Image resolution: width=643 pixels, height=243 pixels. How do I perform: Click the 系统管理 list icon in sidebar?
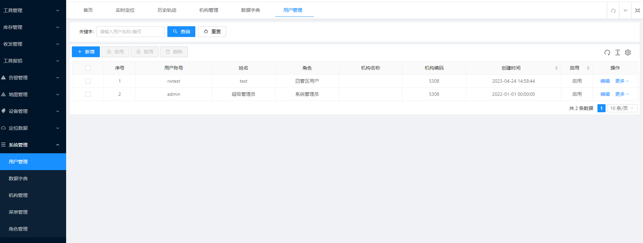pos(3,145)
